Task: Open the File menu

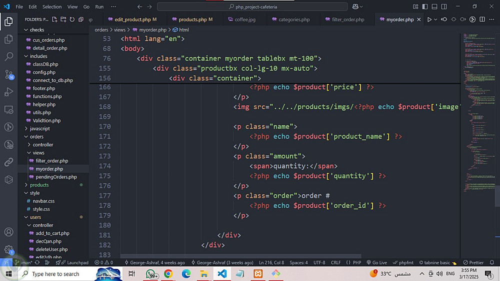Action: coord(19,6)
